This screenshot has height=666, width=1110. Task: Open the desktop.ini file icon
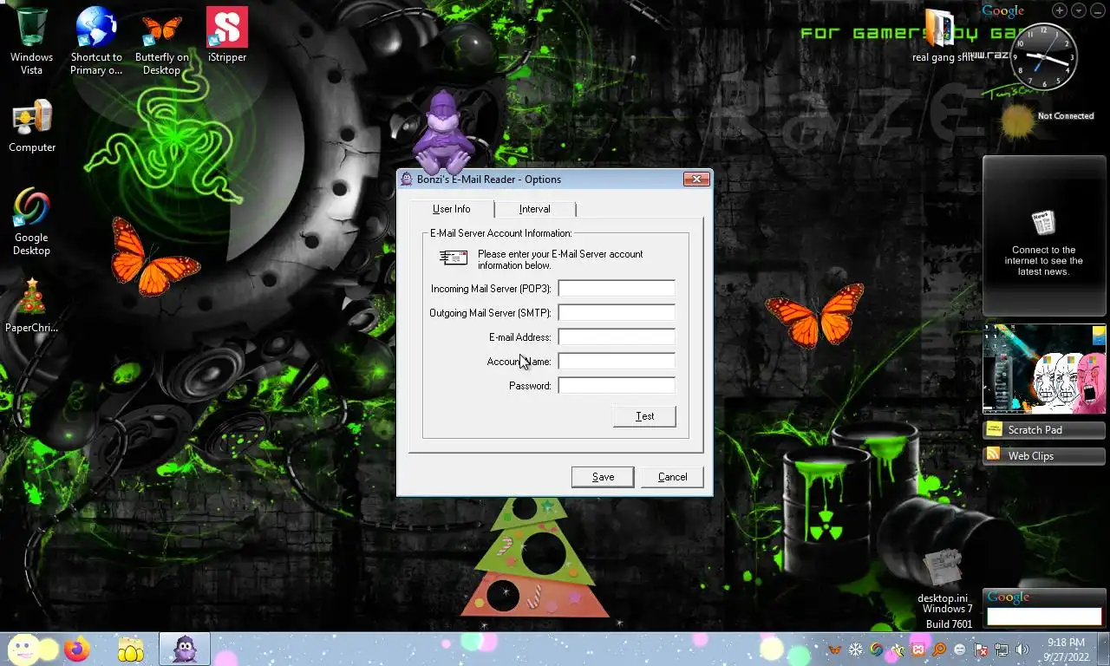pyautogui.click(x=943, y=577)
